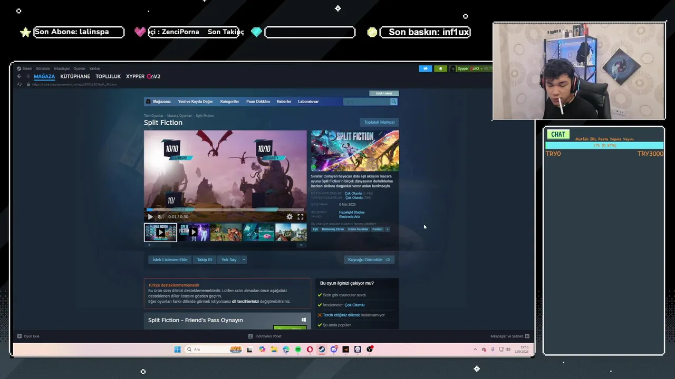Open Arkadaşlar ve Sohbet panel

click(x=510, y=336)
